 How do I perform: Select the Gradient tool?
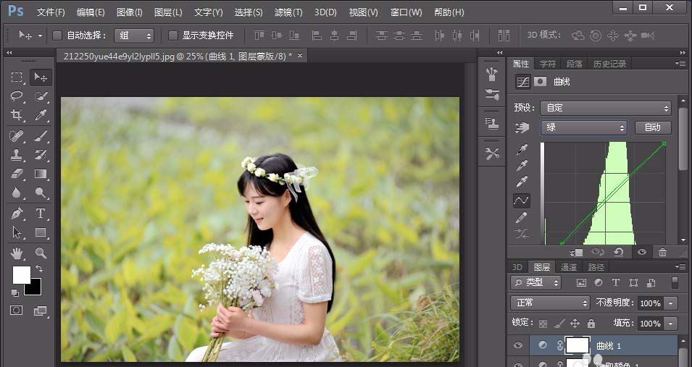[41, 174]
